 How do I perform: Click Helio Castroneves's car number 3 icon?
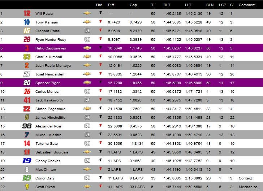click(27, 48)
